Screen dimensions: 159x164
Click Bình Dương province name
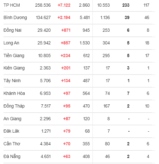tap(15, 17)
